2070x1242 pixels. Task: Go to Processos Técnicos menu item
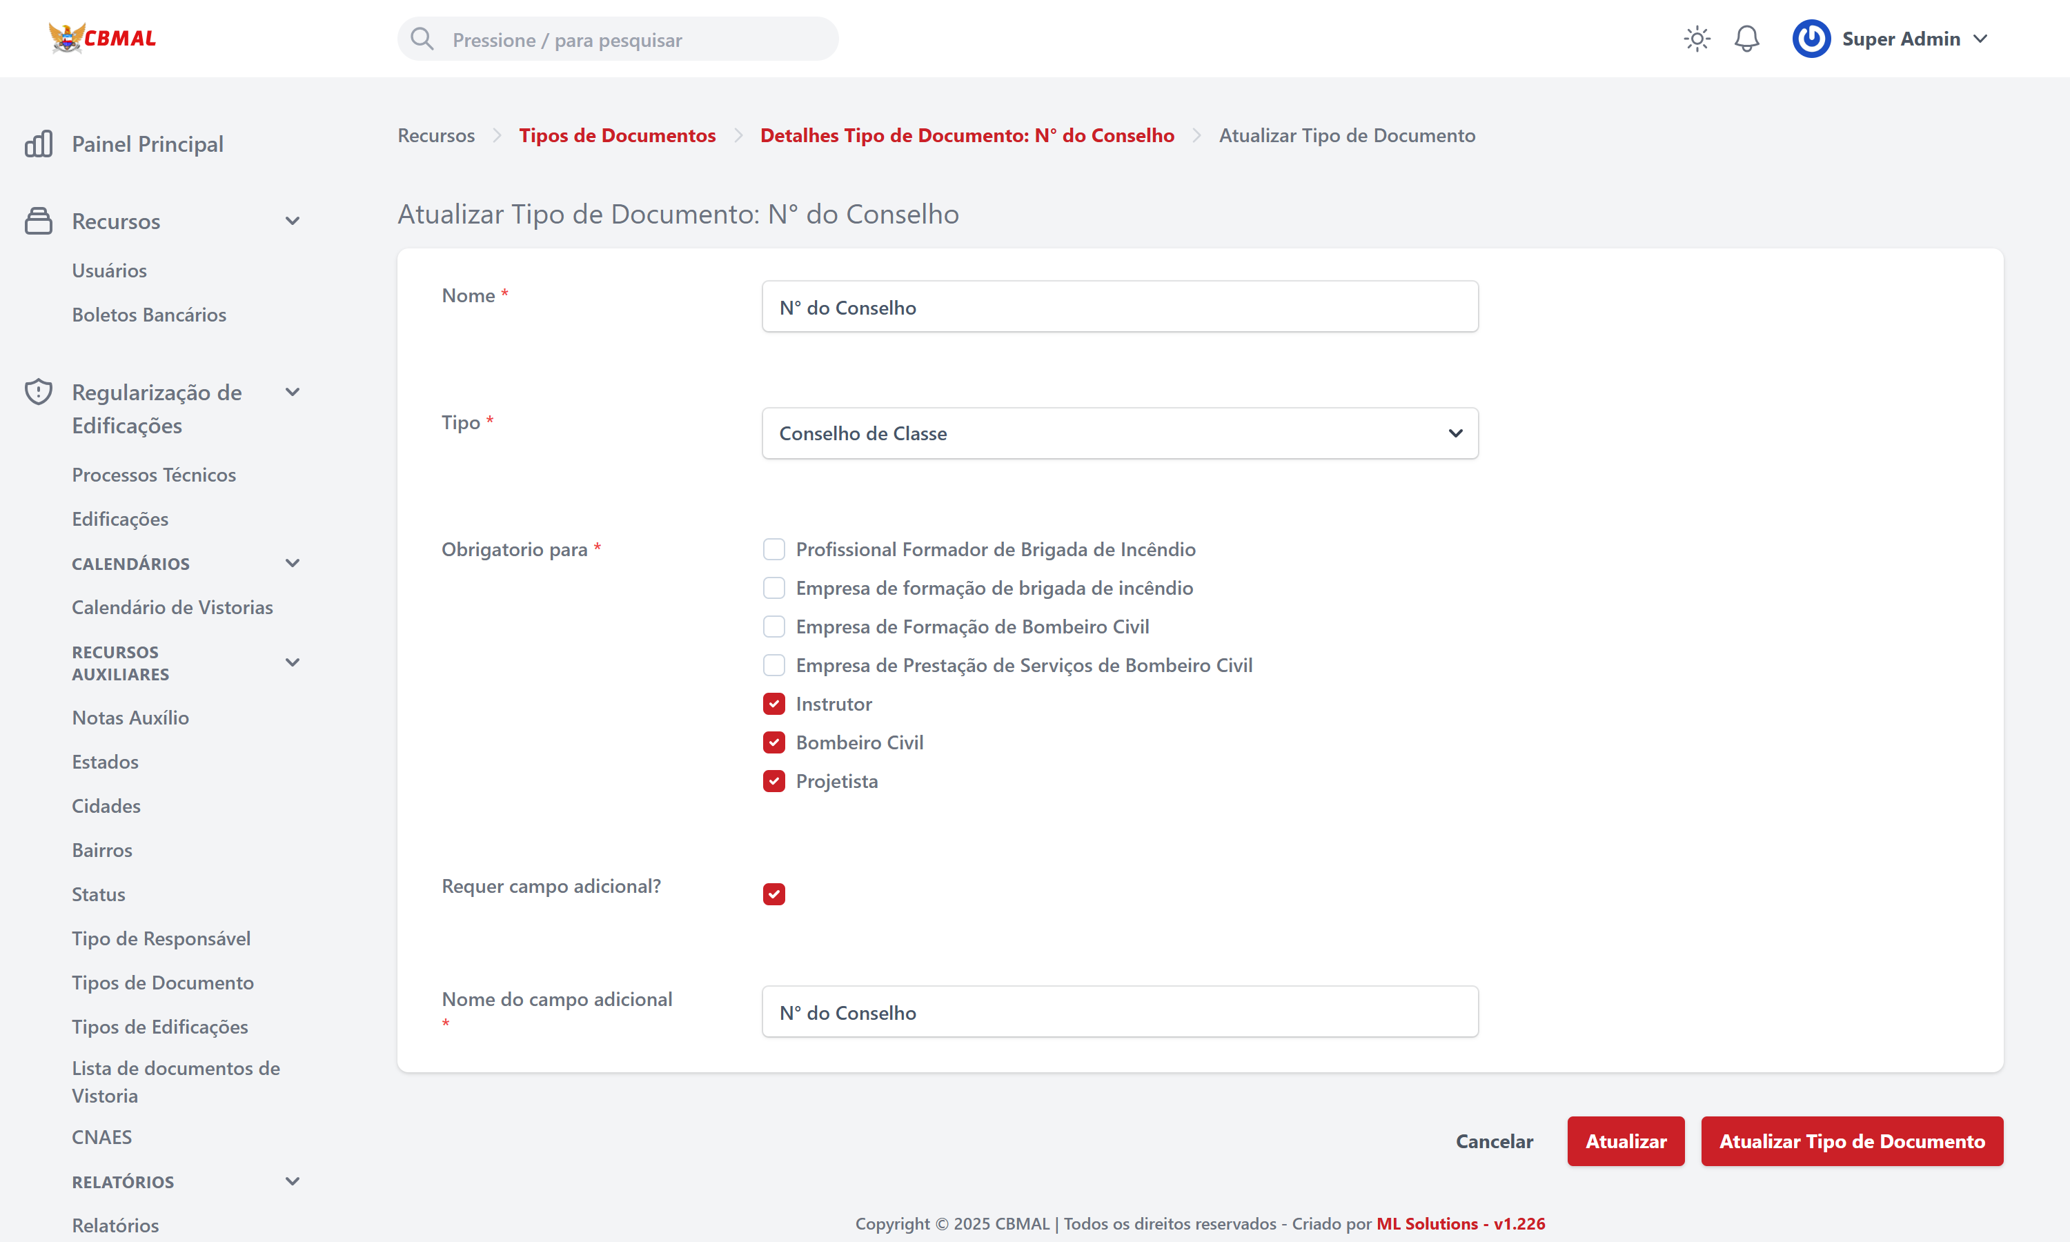tap(154, 475)
